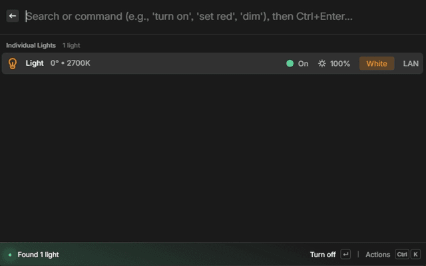
Task: Click the green dot beside Found 1 light
Action: pos(10,255)
